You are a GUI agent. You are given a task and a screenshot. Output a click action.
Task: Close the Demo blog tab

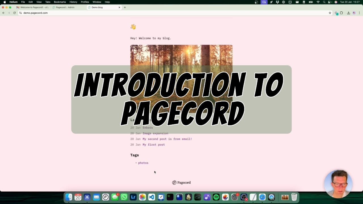pyautogui.click(x=119, y=7)
